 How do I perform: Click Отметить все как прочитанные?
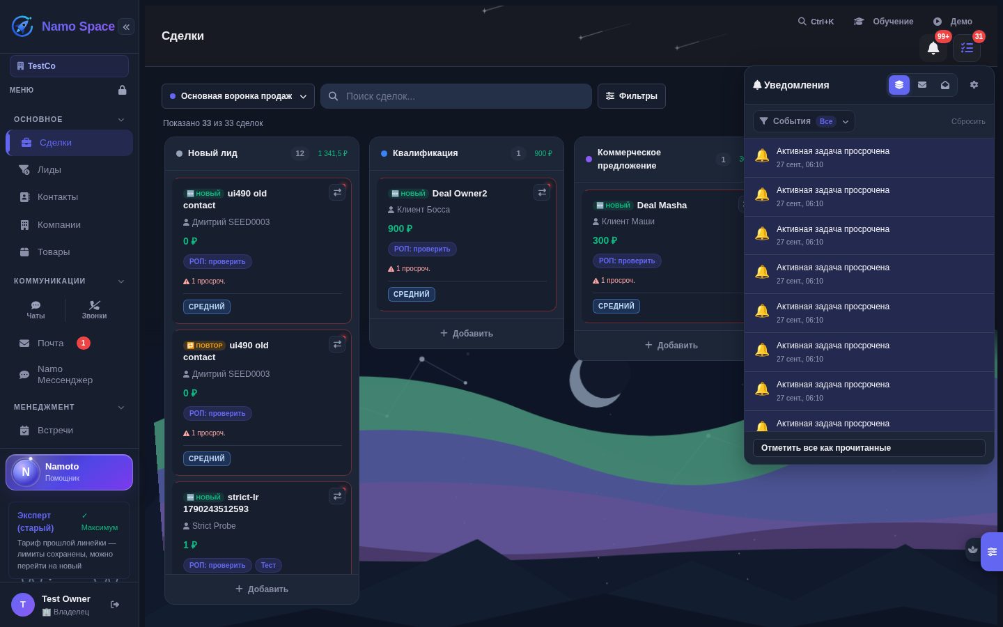(869, 448)
